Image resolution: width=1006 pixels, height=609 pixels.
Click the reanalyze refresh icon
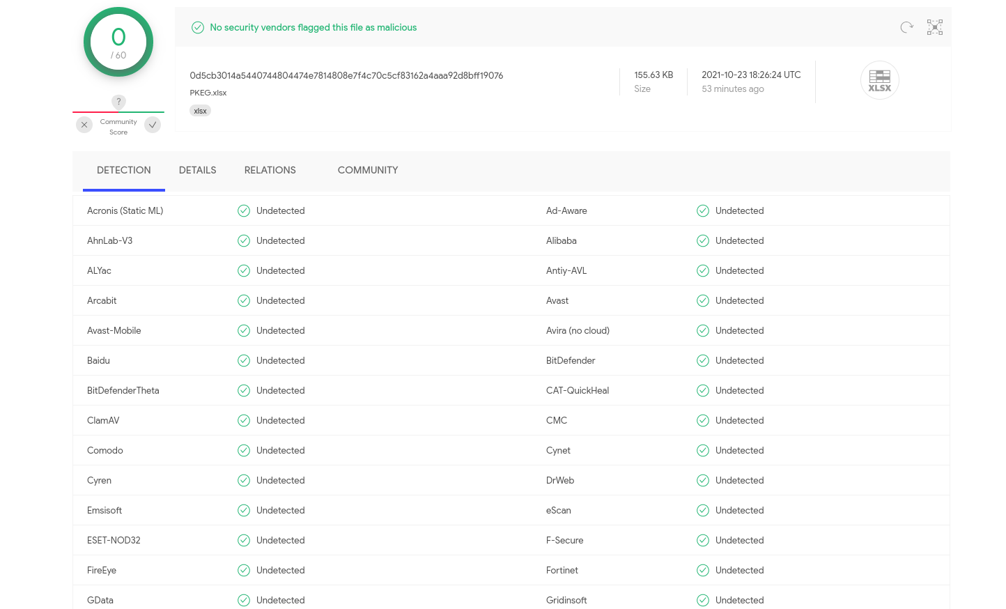point(906,27)
